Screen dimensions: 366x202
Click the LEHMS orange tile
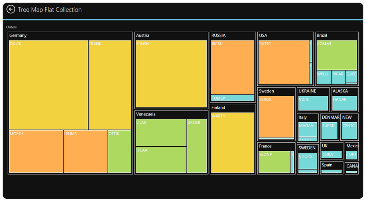[85, 151]
